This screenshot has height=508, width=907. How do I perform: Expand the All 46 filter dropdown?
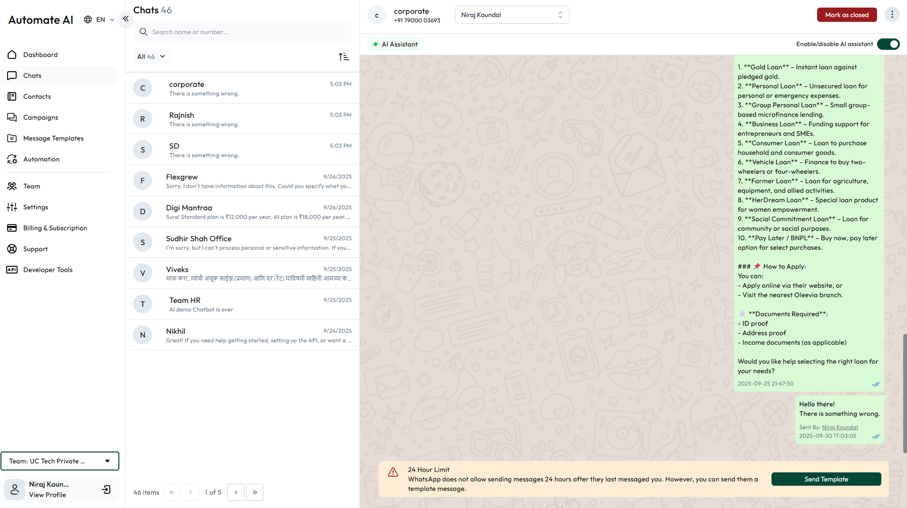152,56
